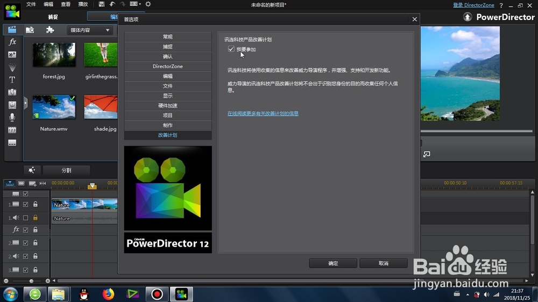Open file explorer from the taskbar
The width and height of the screenshot is (538, 302).
(x=58, y=294)
